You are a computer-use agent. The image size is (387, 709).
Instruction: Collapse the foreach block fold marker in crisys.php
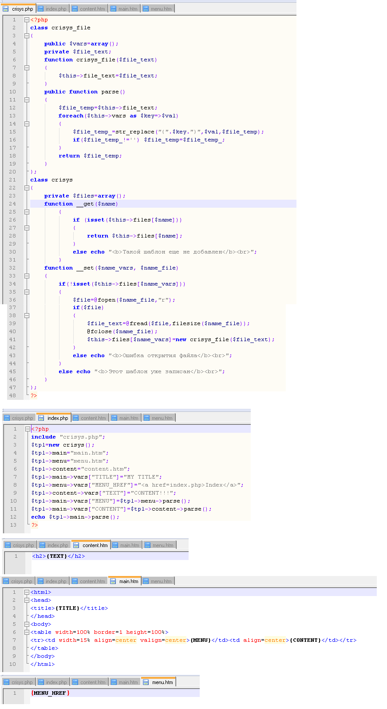point(27,124)
